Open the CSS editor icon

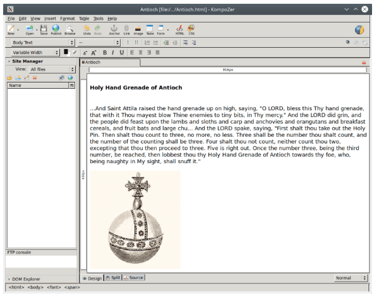191,30
